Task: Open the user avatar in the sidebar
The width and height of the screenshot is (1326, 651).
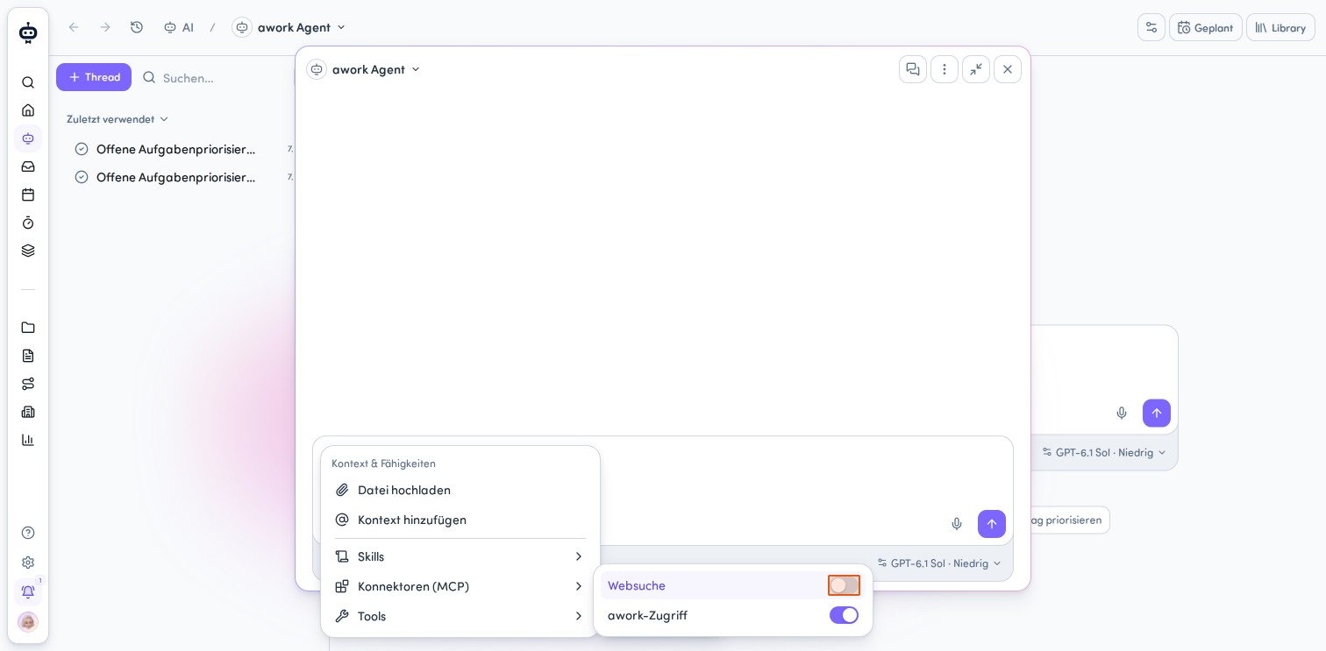Action: point(28,622)
